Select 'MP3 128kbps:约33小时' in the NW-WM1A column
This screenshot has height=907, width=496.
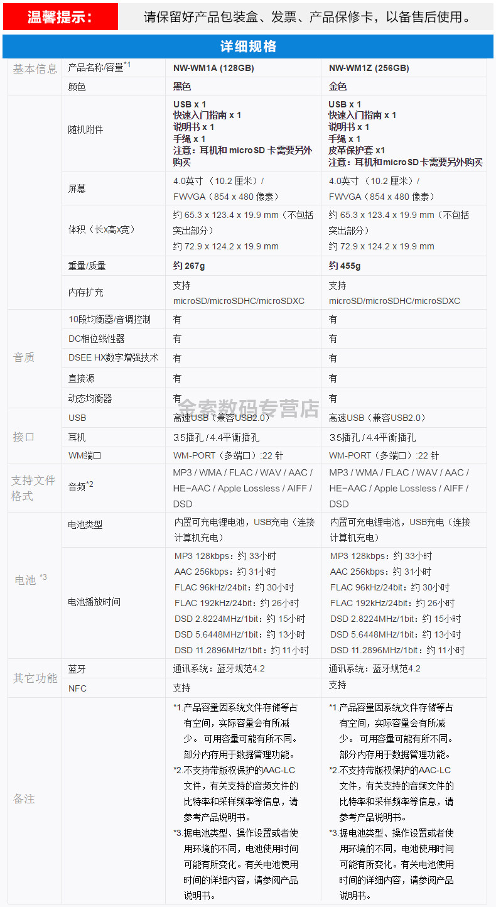[x=225, y=556]
